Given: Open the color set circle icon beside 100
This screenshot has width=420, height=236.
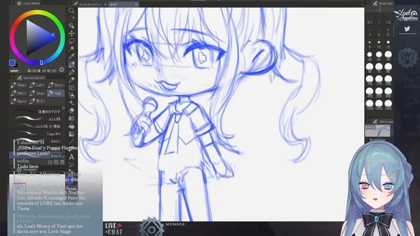Looking at the screenshot, I should point(62,70).
